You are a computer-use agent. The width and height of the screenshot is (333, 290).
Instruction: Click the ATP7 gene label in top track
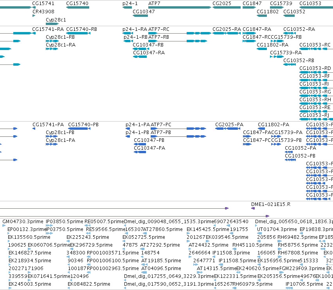click(154, 4)
